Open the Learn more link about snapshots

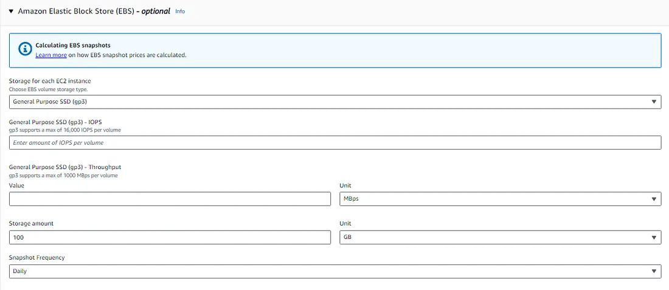[x=51, y=55]
